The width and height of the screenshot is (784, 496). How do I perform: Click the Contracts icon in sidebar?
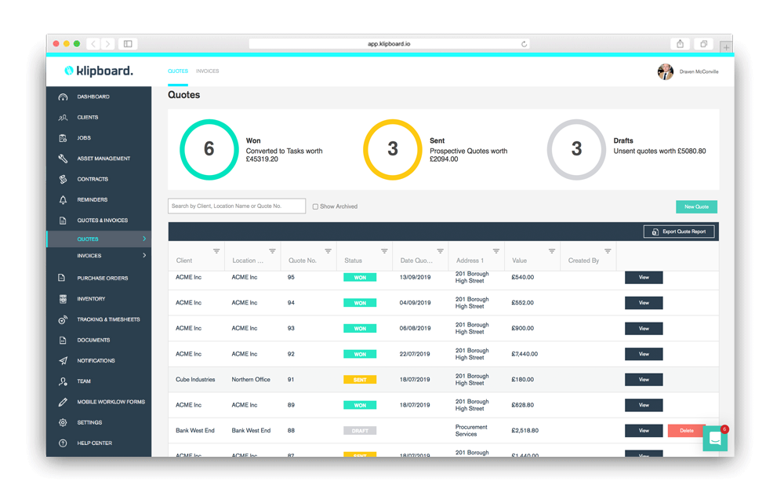click(63, 179)
